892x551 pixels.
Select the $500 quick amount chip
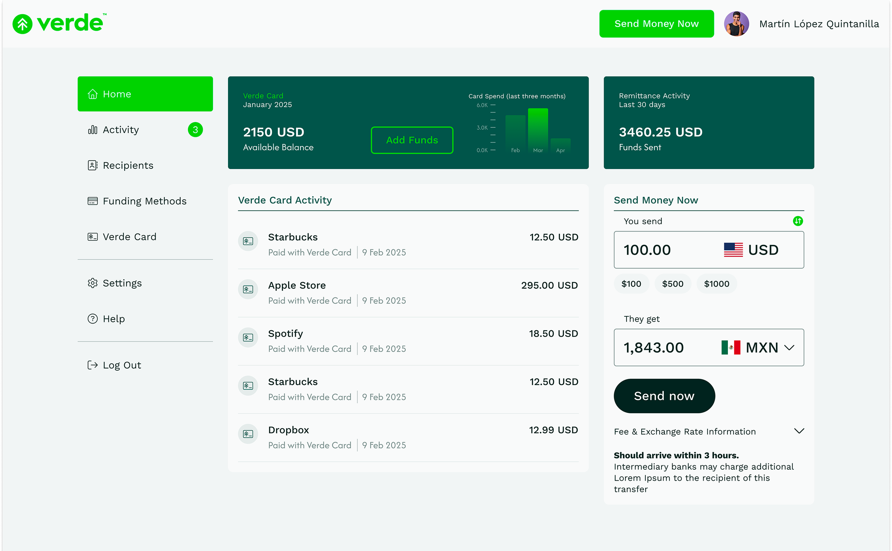(673, 284)
